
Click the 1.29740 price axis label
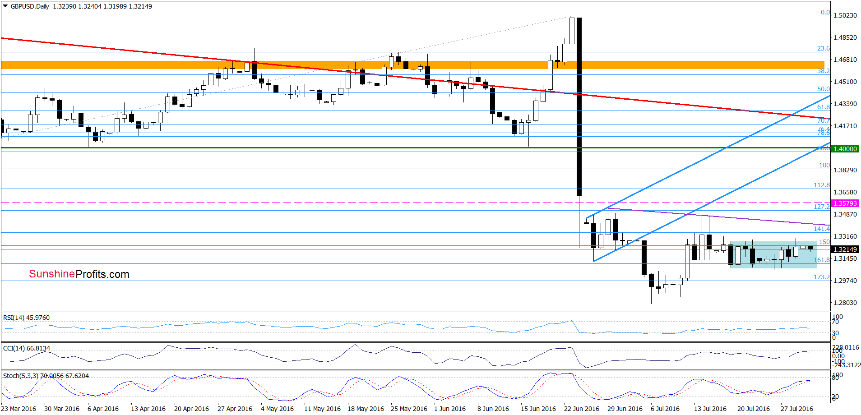point(845,281)
